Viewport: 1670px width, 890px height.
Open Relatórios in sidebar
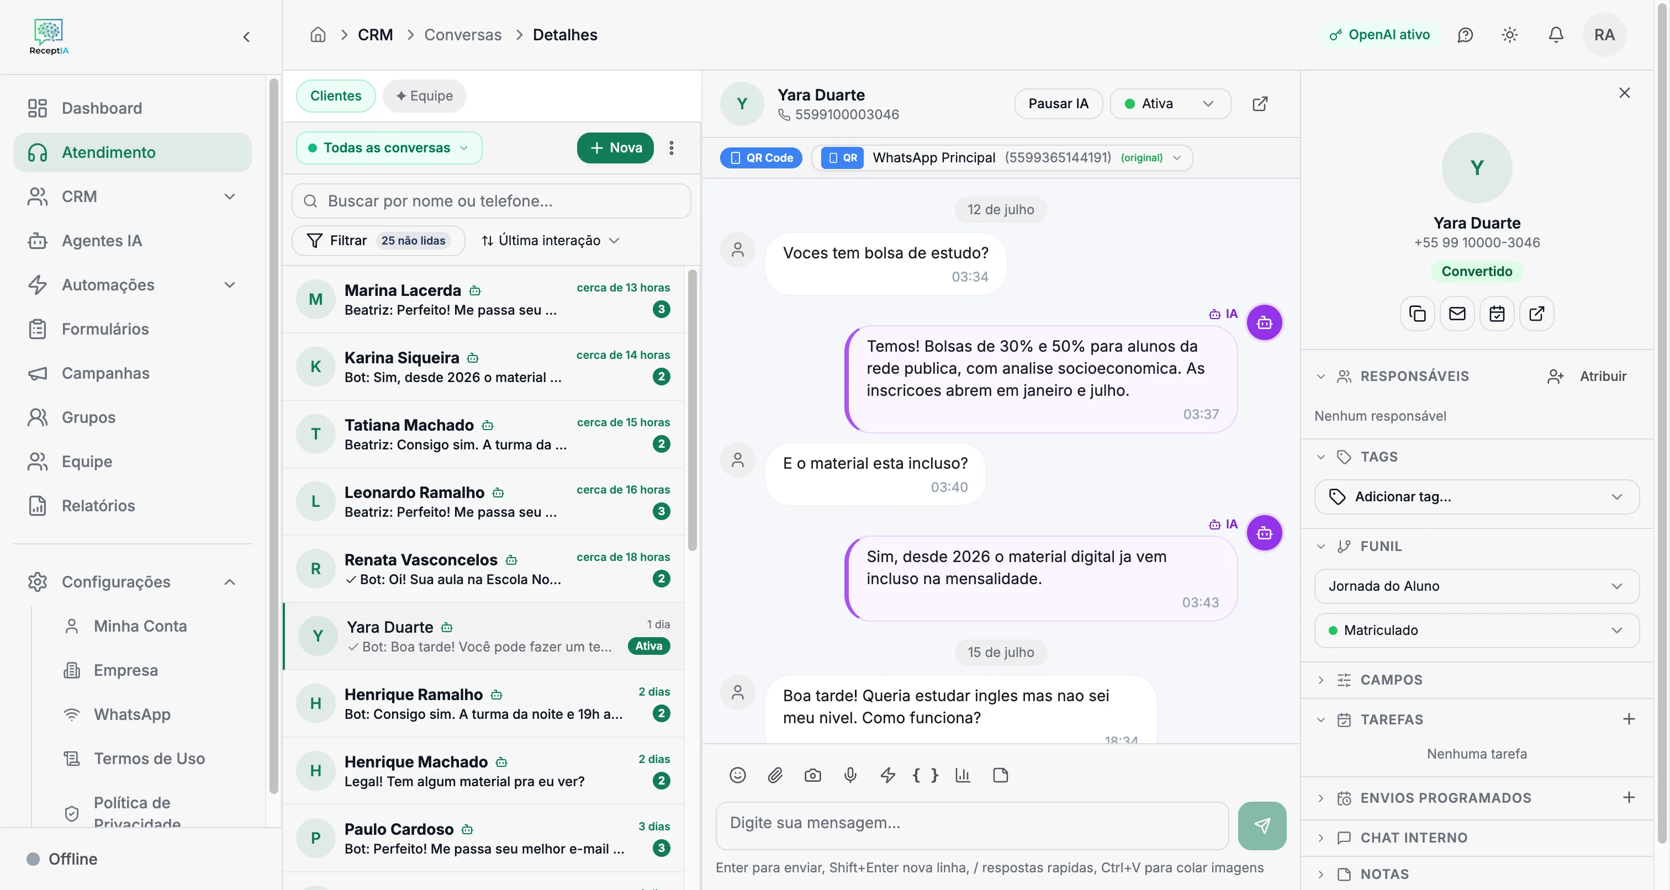[x=132, y=506]
